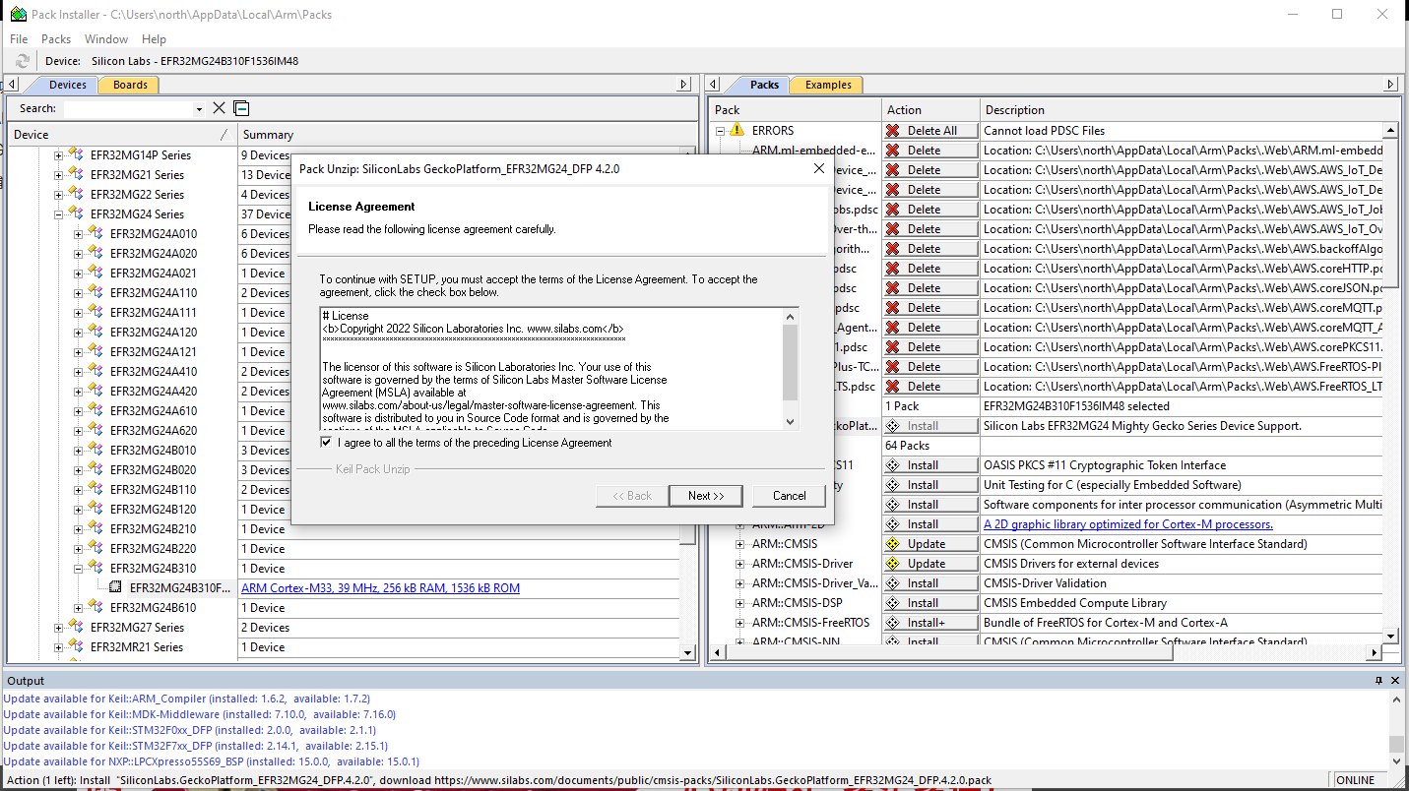Viewport: 1409px width, 791px height.
Task: Uncheck the license agreement checkbox
Action: tap(327, 443)
